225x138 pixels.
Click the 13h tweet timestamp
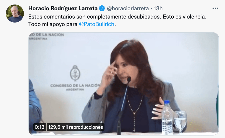click(158, 9)
